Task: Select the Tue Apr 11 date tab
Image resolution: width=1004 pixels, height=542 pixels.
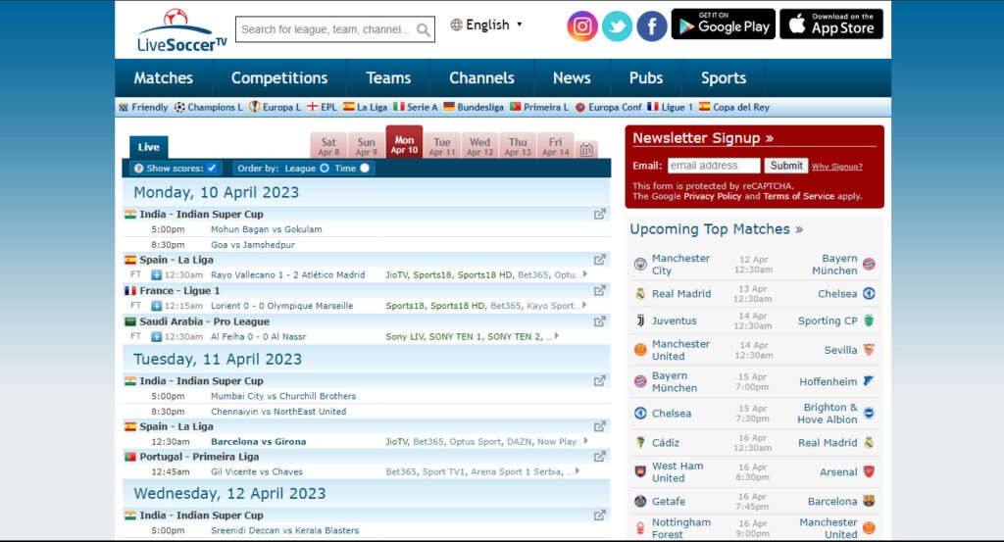Action: pyautogui.click(x=442, y=146)
